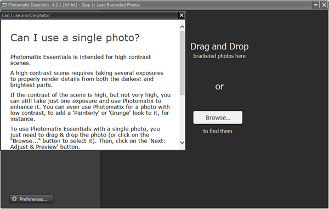Click the paragraph starting 'A high contrast scene'
The image size is (329, 209).
click(x=87, y=79)
